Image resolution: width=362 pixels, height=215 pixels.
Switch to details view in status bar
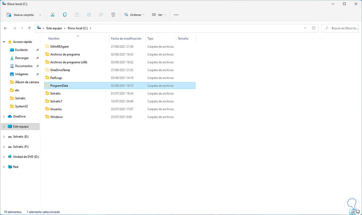pyautogui.click(x=352, y=212)
